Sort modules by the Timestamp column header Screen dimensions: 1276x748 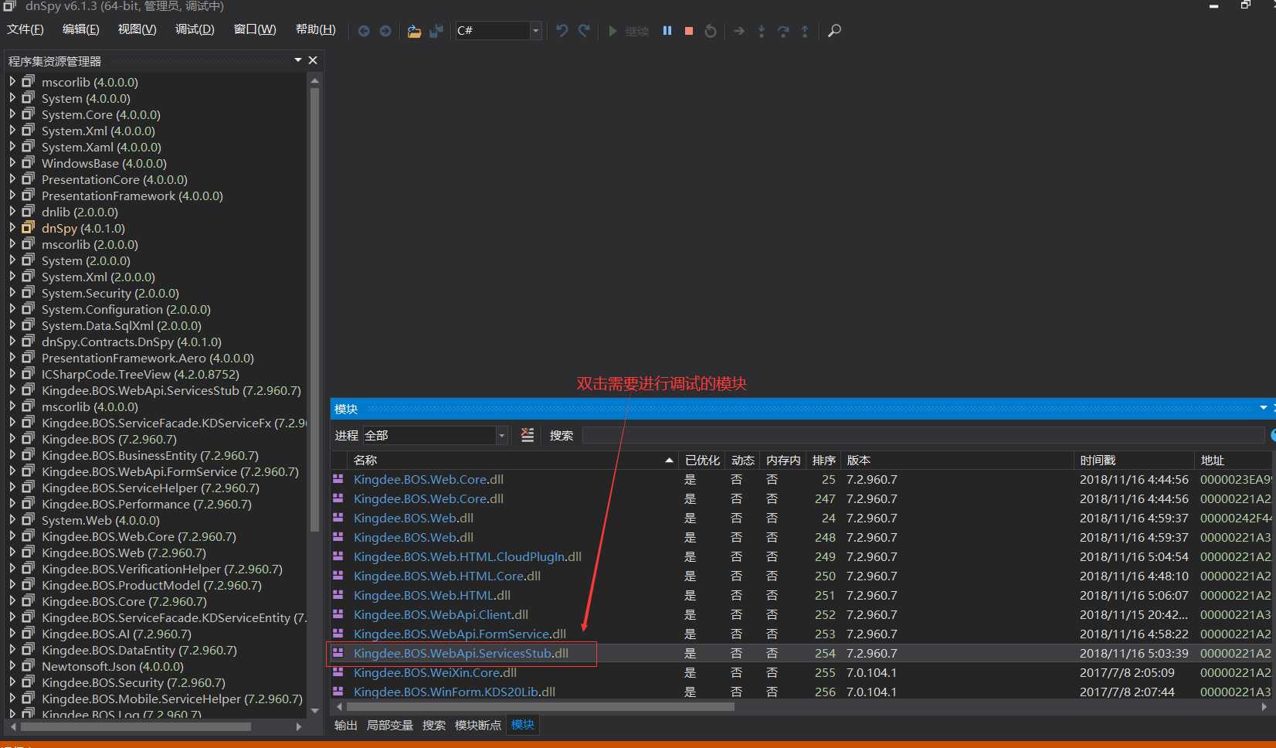[x=1134, y=460]
